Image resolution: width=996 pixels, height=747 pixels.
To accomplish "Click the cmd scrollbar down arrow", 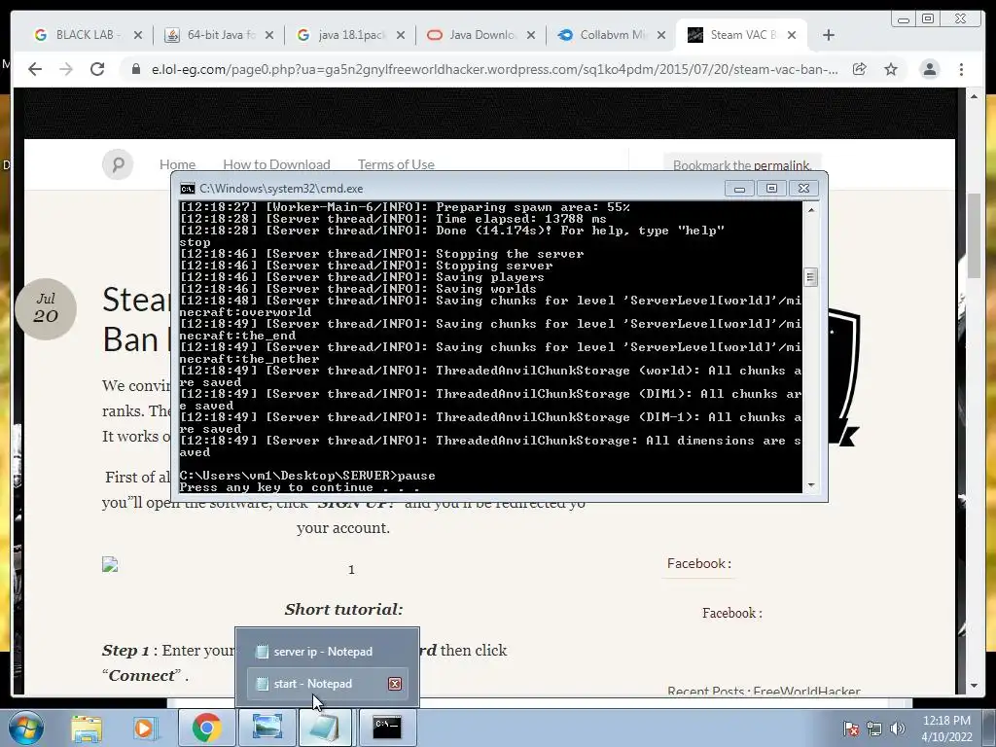I will click(x=810, y=485).
